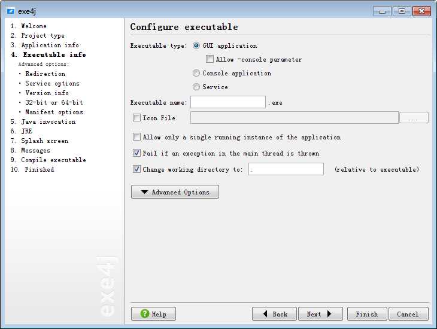
Task: Expand the Advanced Options dropdown button
Action: [x=175, y=192]
